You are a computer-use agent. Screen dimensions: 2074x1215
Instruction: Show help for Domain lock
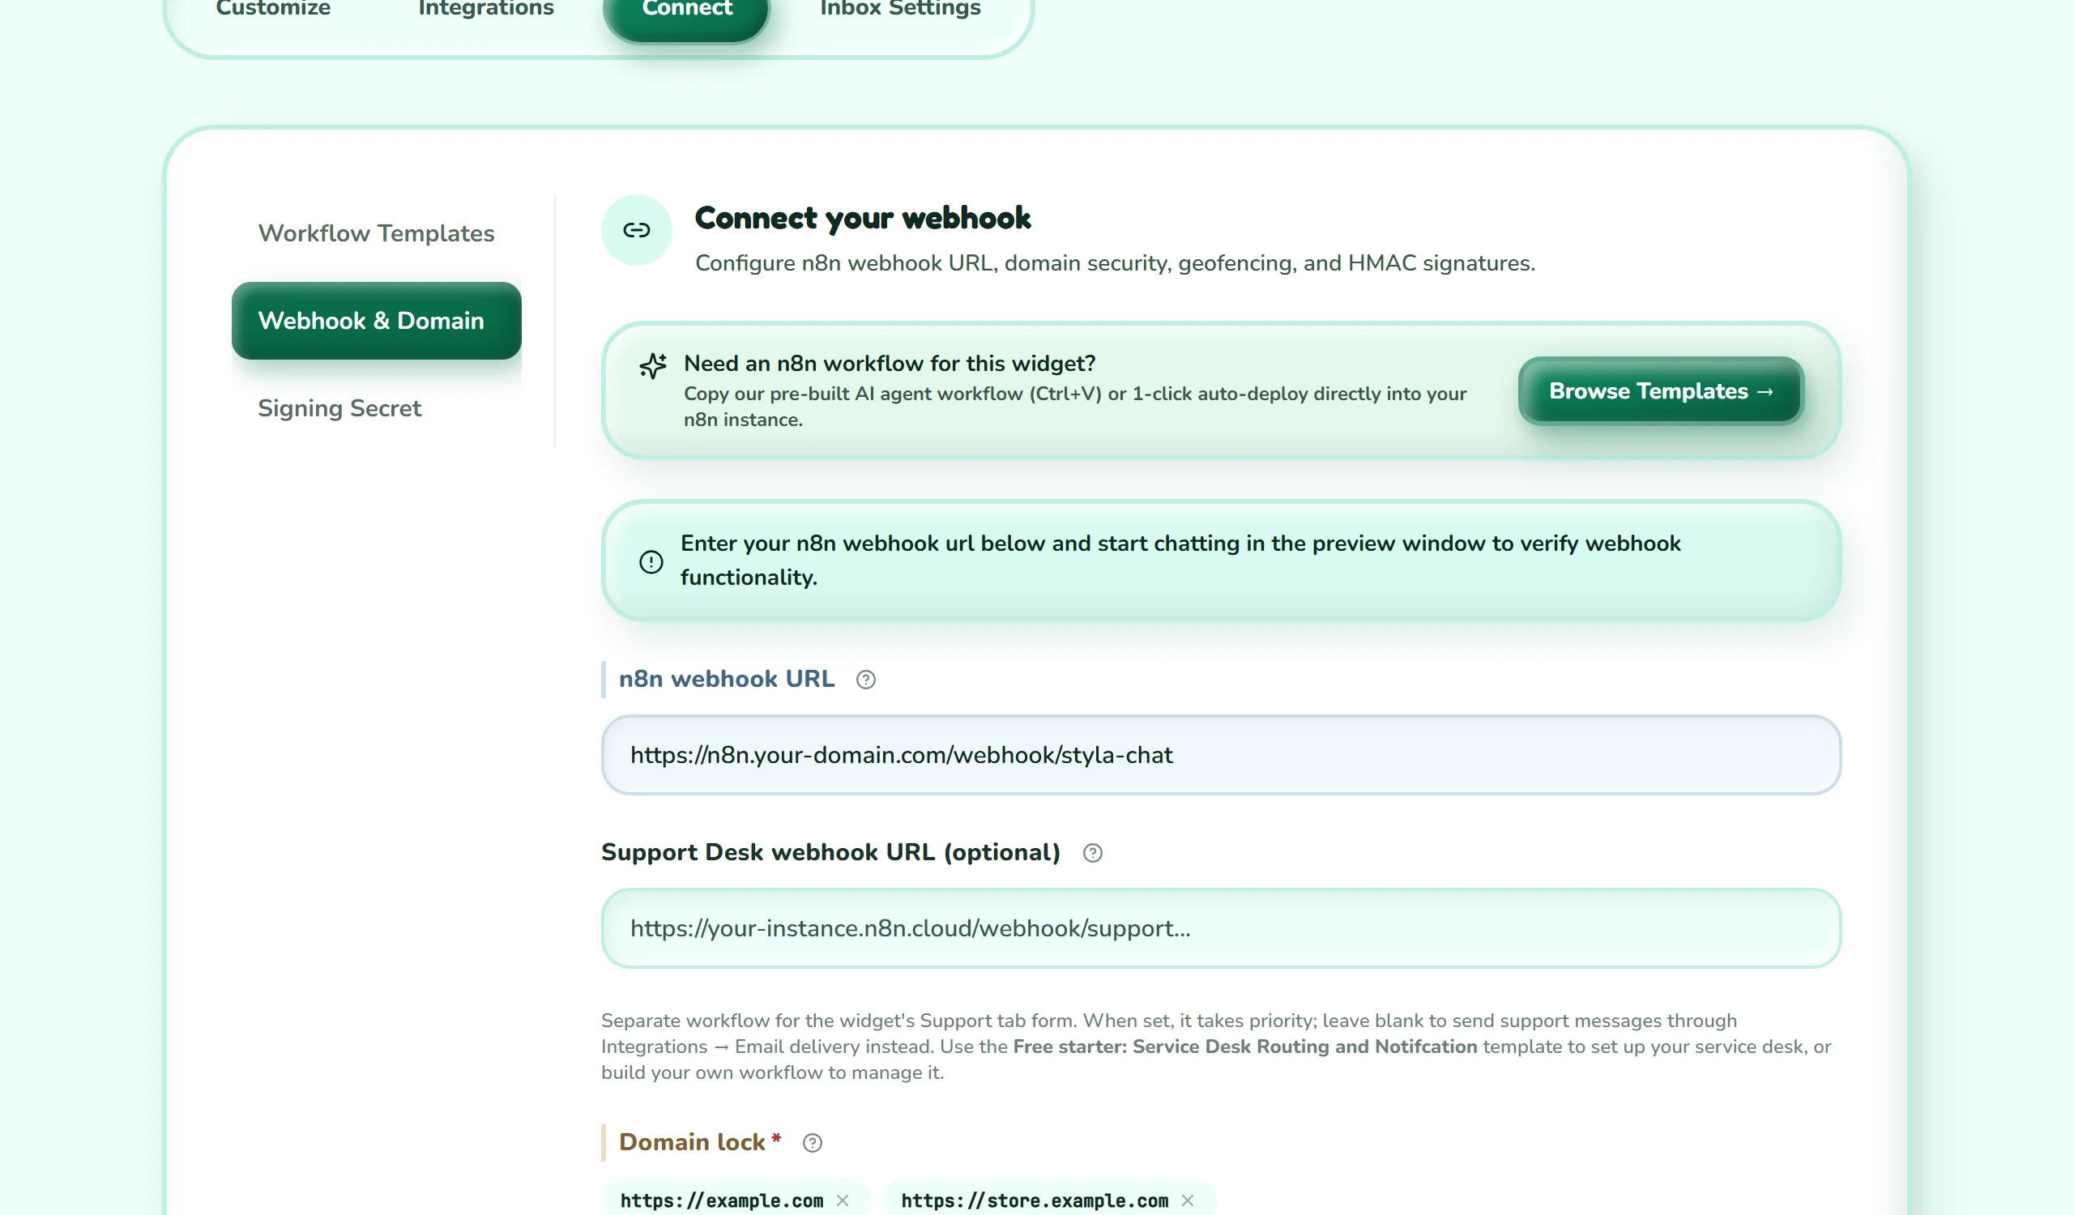tap(813, 1143)
